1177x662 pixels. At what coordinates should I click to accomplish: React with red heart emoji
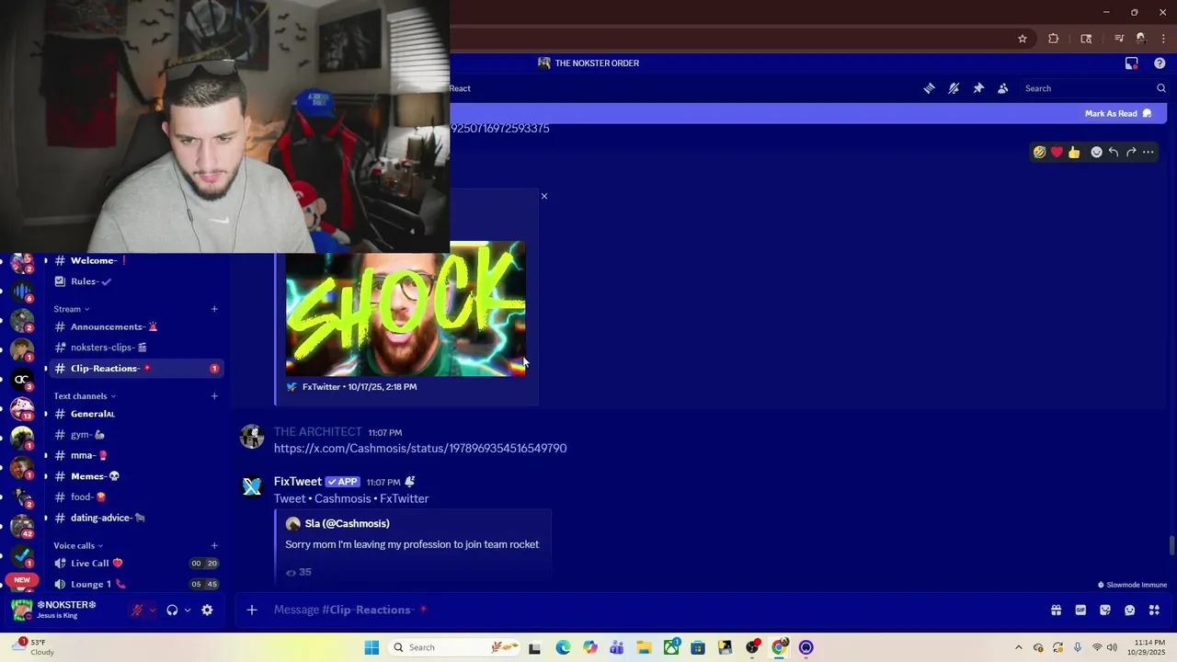[1057, 152]
